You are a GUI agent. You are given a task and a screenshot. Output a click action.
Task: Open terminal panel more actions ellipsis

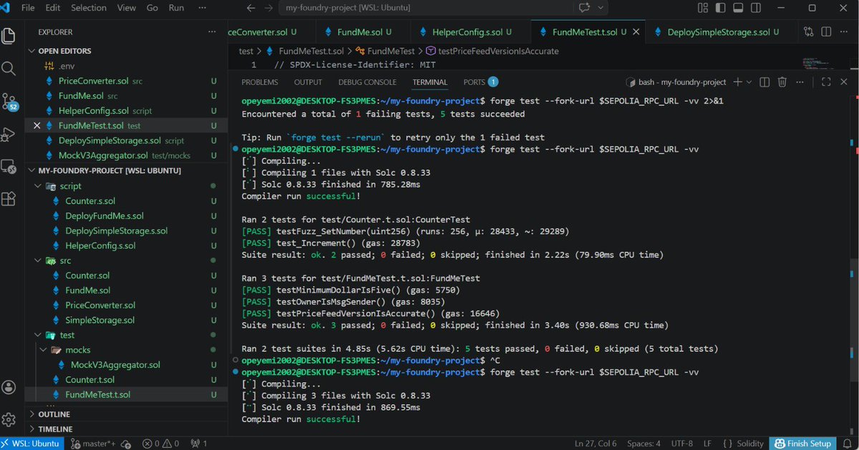click(x=800, y=82)
